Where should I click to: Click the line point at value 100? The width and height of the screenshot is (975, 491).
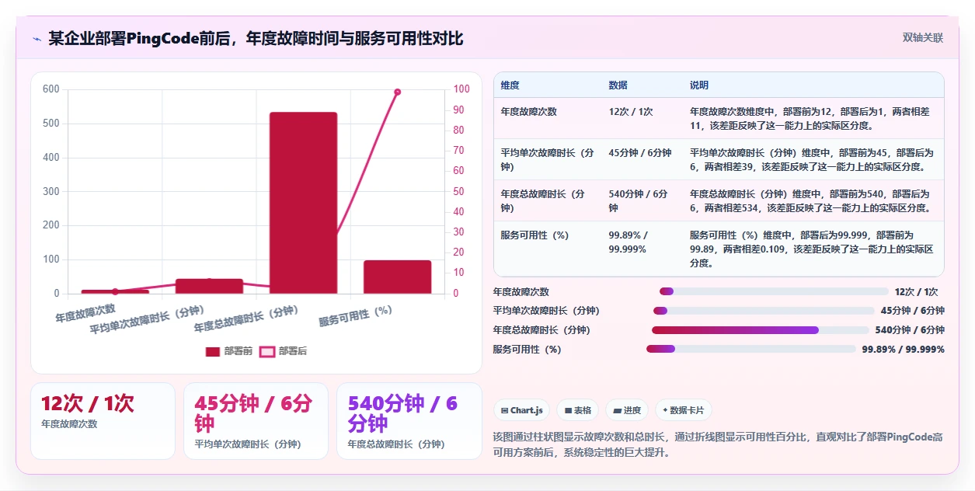pyautogui.click(x=398, y=92)
